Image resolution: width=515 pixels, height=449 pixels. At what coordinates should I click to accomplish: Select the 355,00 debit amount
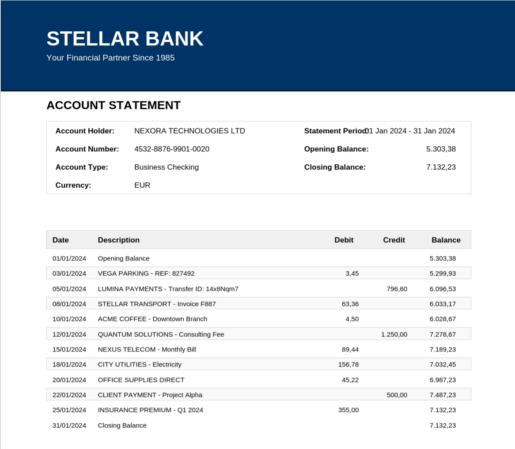coord(348,410)
